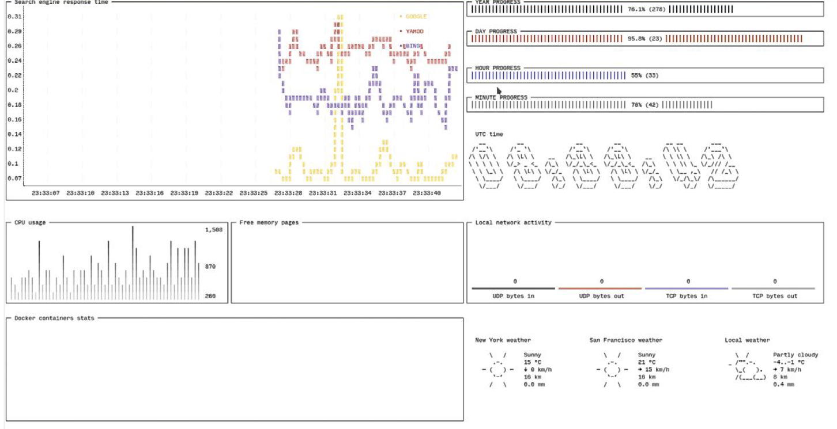Viewport: 837px width, 429px height.
Task: Click the San Francisco sun ASCII icon
Action: point(612,370)
